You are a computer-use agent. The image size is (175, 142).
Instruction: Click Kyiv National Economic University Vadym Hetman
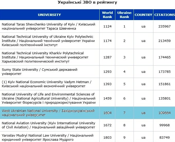click(x=47, y=84)
